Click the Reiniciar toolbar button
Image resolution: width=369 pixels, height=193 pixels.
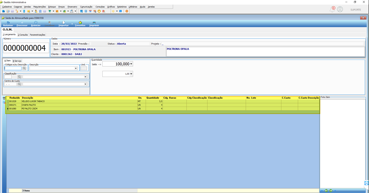[x=36, y=24]
